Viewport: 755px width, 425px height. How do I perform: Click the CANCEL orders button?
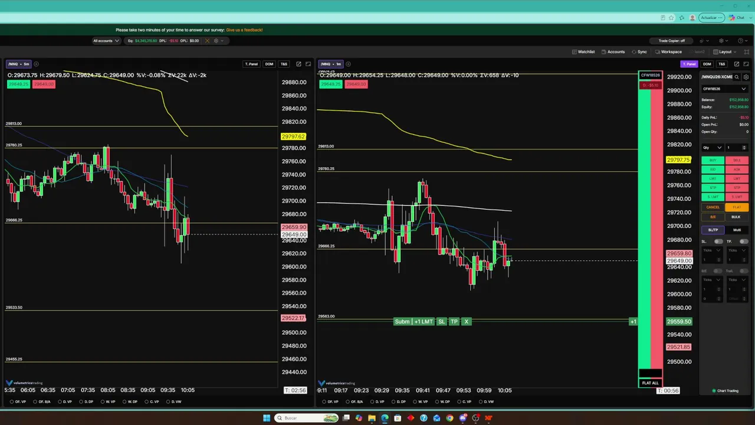click(713, 207)
